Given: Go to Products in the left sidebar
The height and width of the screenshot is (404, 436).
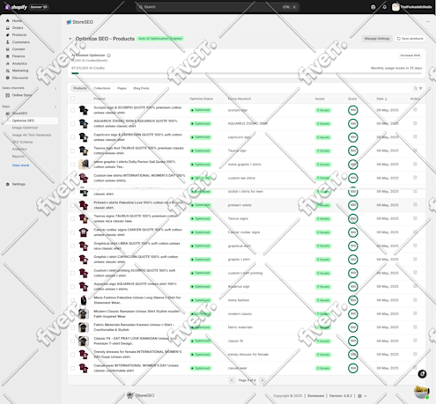Looking at the screenshot, I should 19,35.
